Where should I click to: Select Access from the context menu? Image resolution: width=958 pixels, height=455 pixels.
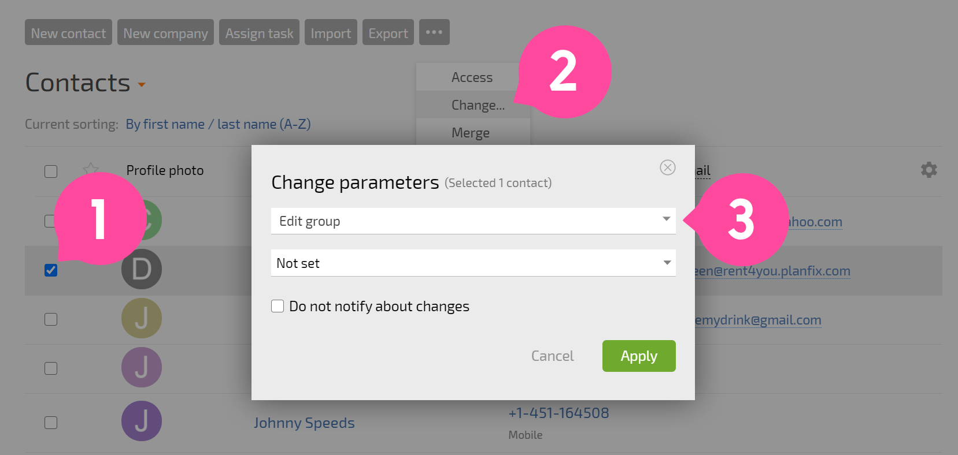472,77
